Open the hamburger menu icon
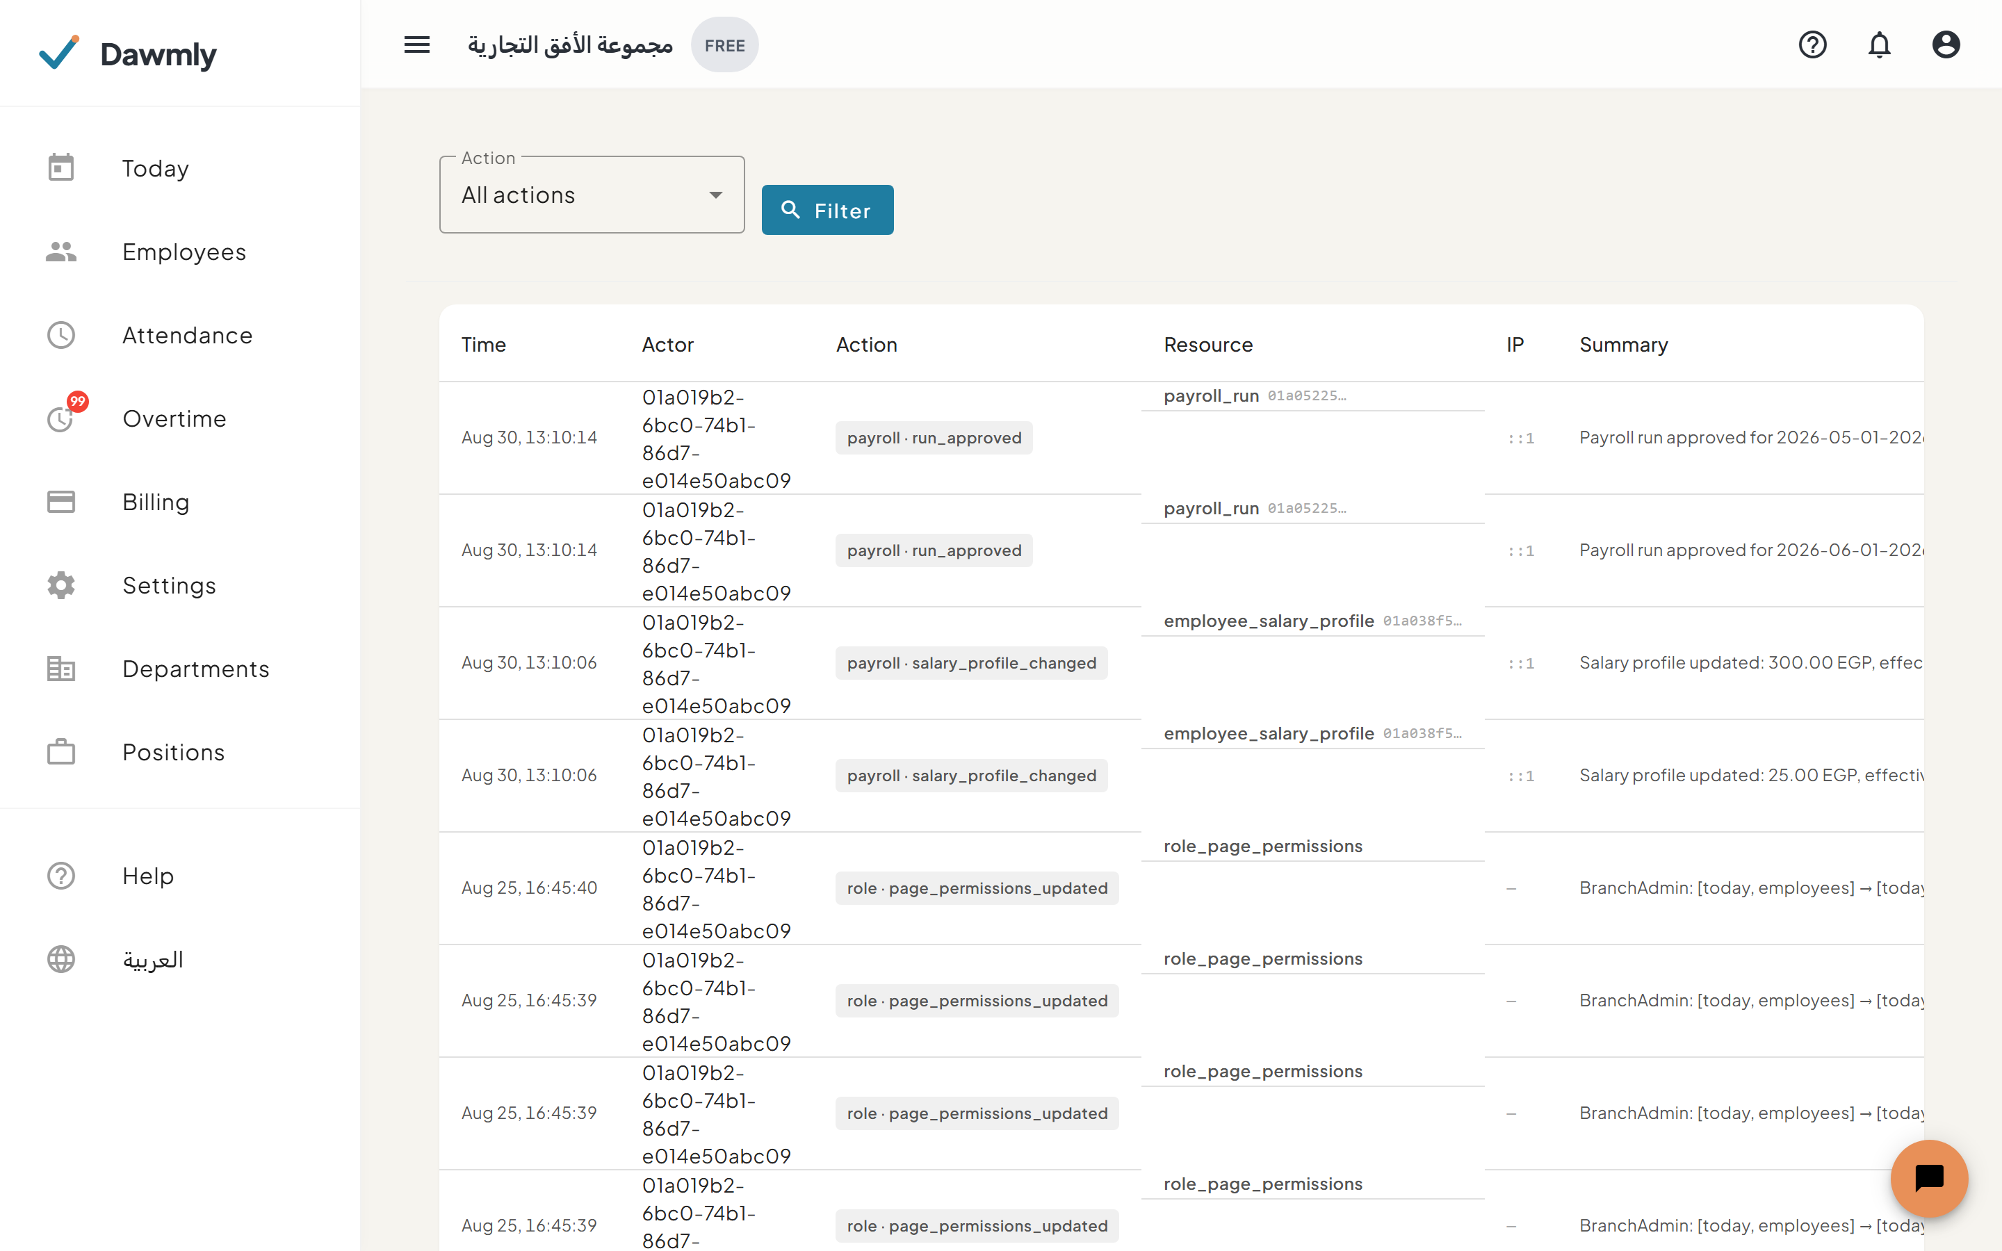This screenshot has width=2002, height=1251. pos(417,44)
